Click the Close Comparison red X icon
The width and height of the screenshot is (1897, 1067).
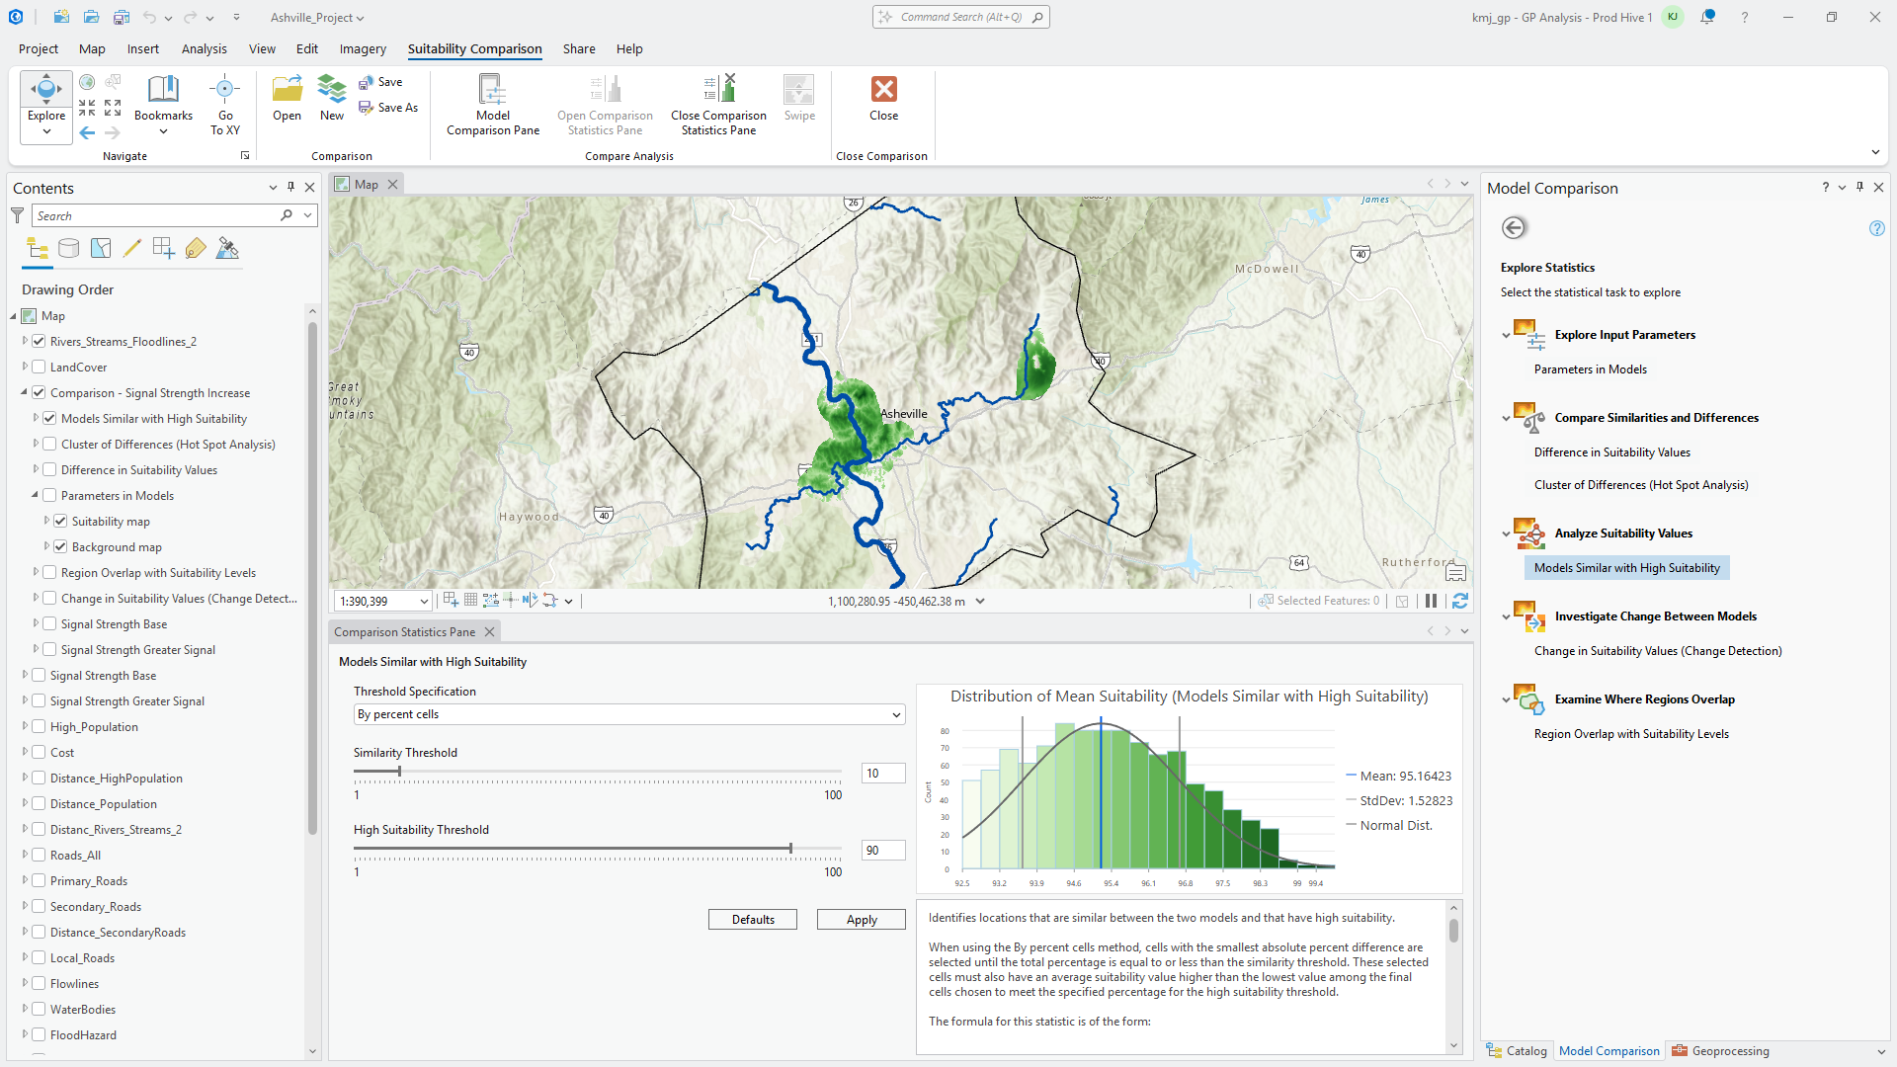[883, 90]
